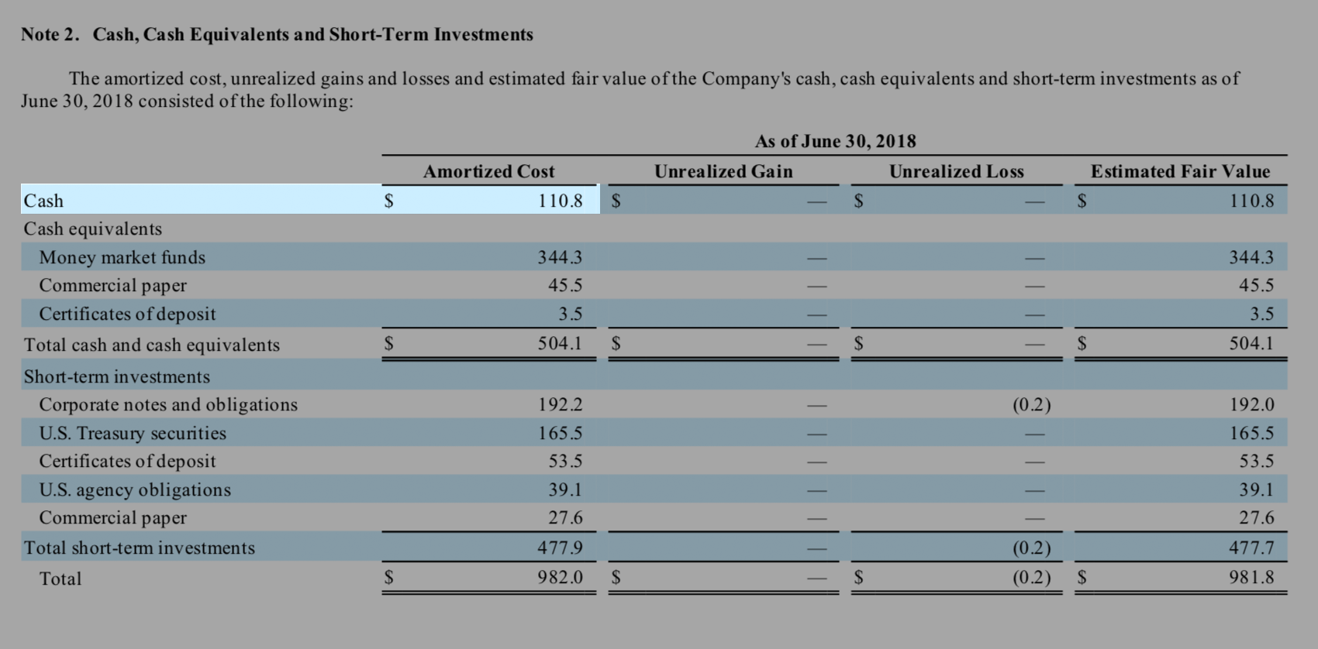The height and width of the screenshot is (649, 1318).
Task: Select the highlighted Cash row label
Action: [44, 201]
